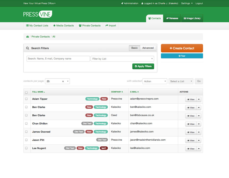Apply the search filters
Screen dimensions: 229x178
click(143, 66)
